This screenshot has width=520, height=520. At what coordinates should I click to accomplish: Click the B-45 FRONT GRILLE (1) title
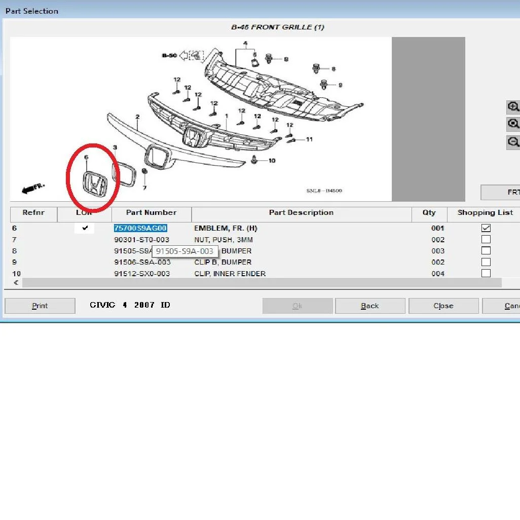click(x=278, y=27)
